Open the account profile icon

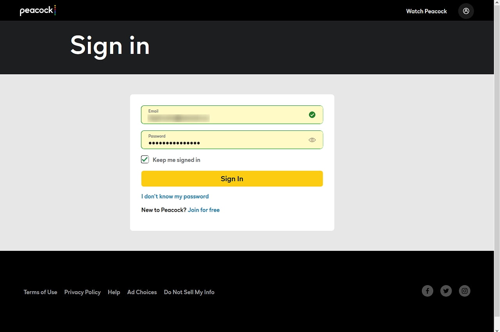pos(466,11)
